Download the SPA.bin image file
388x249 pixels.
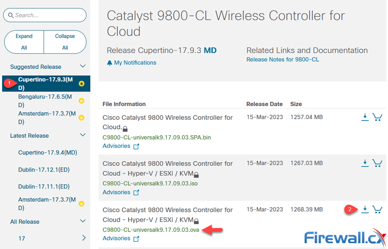[x=365, y=117]
